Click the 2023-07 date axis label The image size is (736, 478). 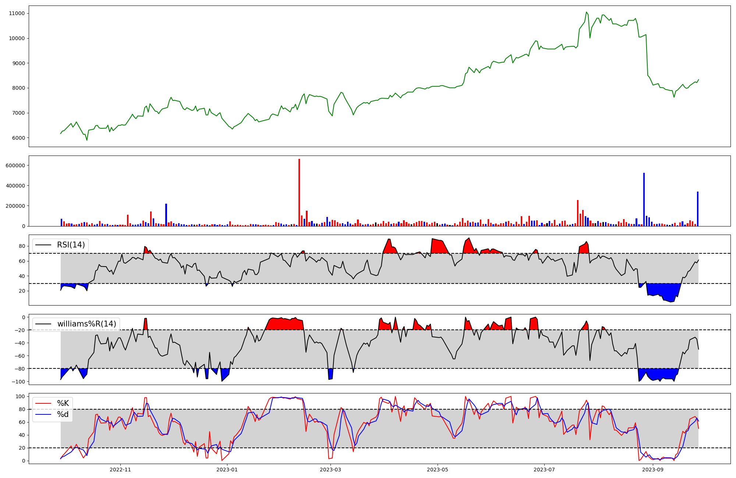(544, 470)
